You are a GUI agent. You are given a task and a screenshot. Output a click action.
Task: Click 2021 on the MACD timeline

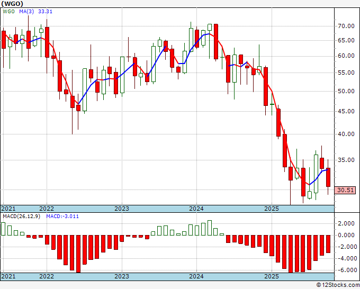coord(8,276)
